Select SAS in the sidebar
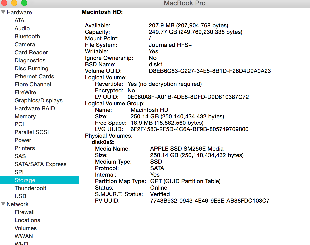310x245 pixels. click(x=20, y=156)
